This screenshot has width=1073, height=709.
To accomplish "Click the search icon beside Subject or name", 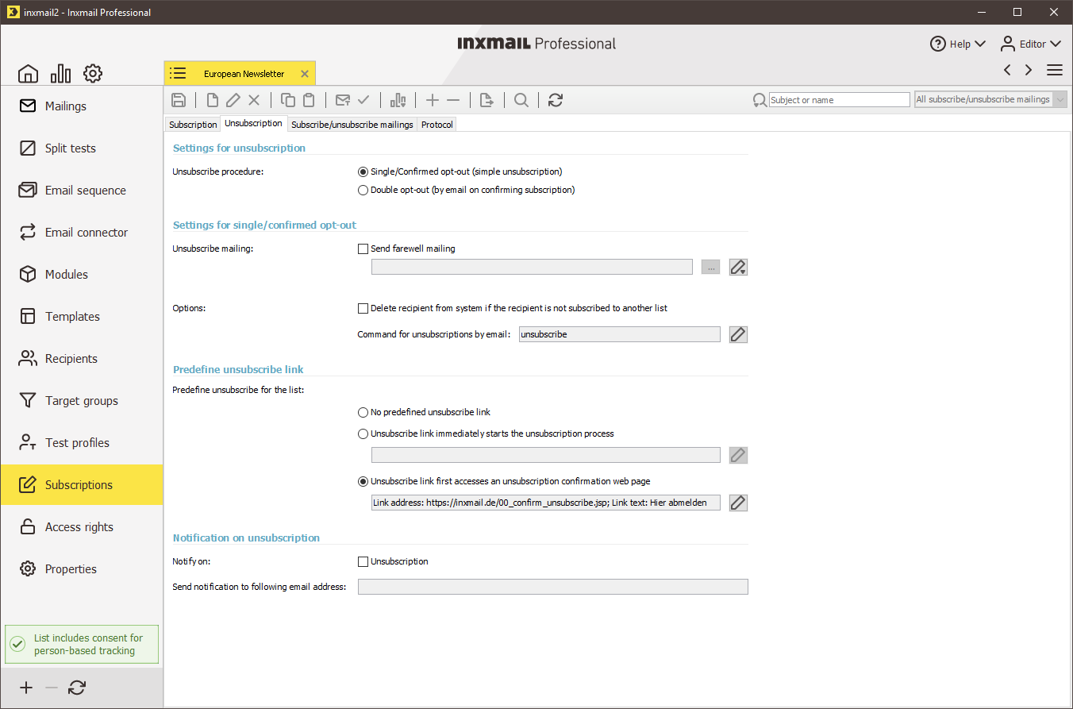I will tap(760, 100).
